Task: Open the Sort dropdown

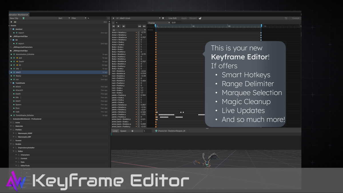Action: (x=64, y=18)
